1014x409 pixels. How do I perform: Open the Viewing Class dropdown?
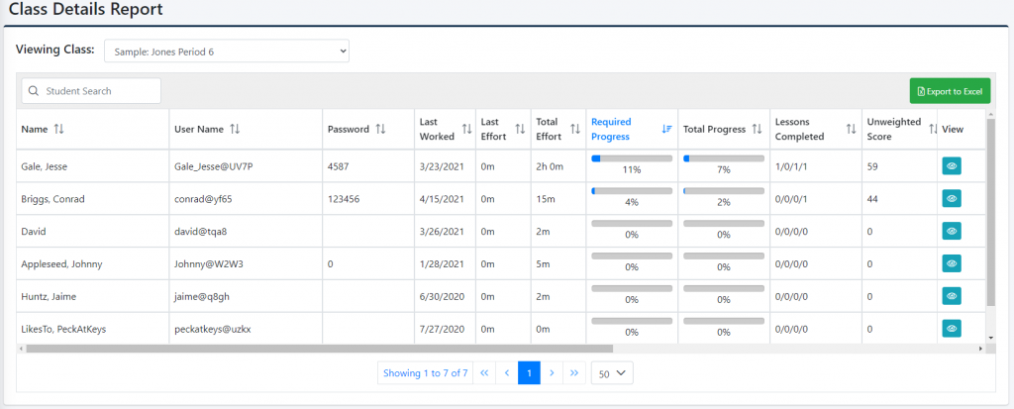(x=227, y=51)
